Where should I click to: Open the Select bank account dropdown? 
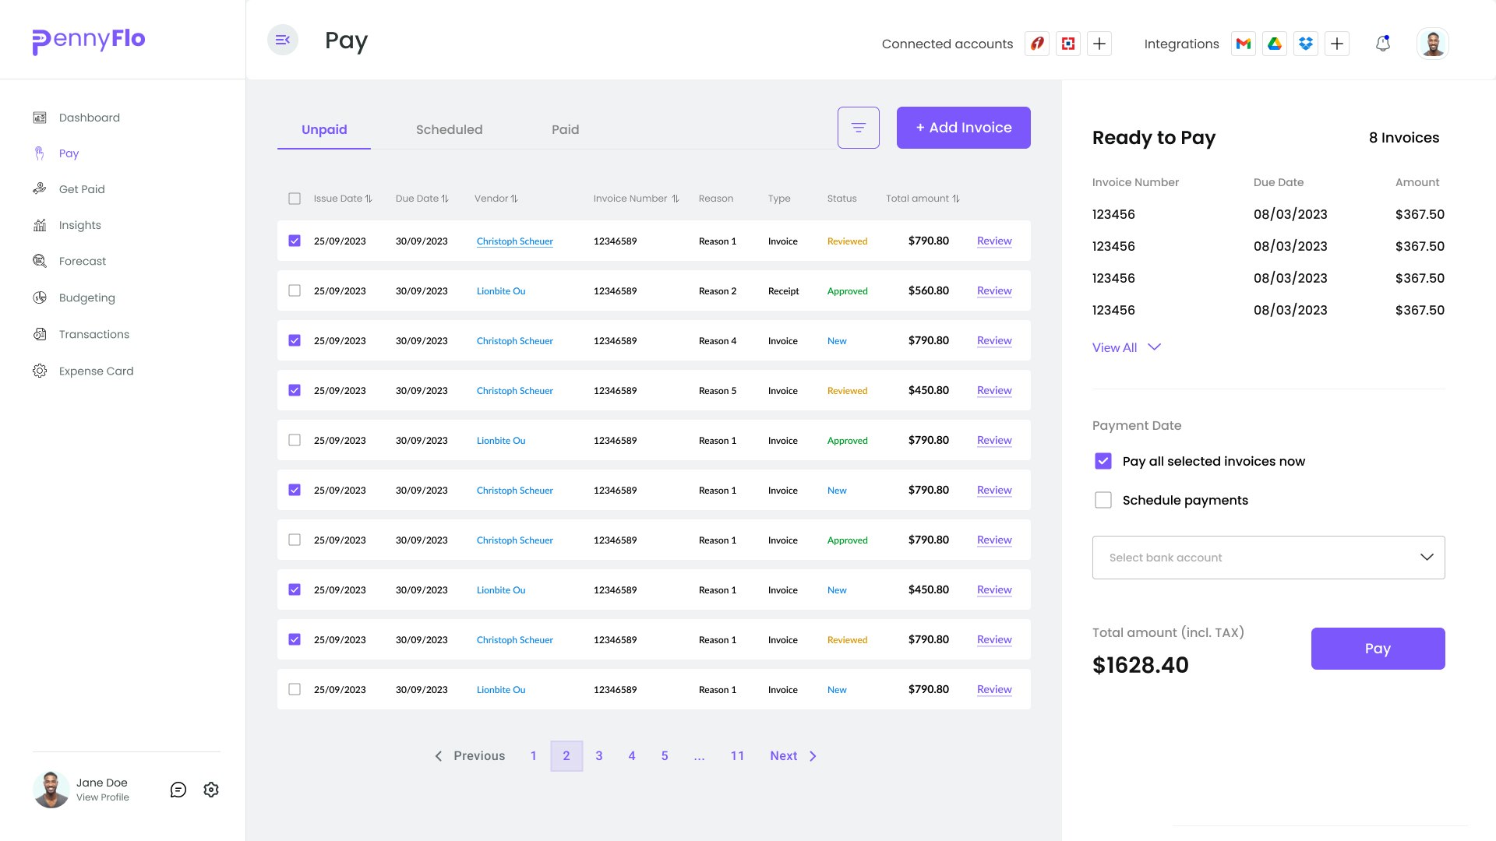(x=1268, y=558)
